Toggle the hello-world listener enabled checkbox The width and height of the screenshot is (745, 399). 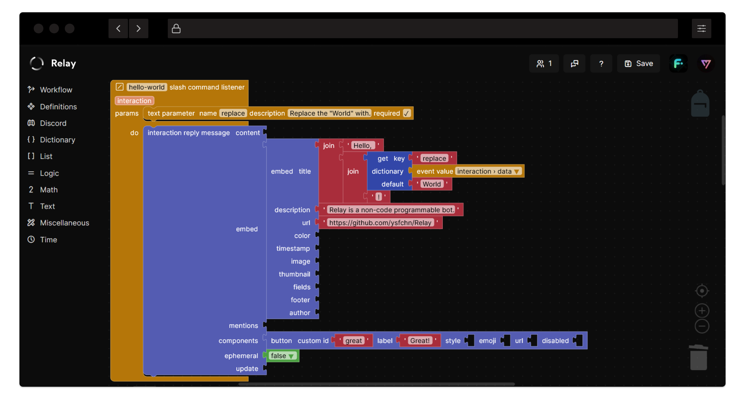click(x=120, y=87)
